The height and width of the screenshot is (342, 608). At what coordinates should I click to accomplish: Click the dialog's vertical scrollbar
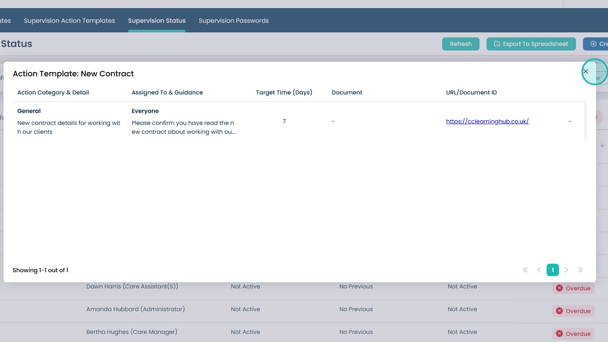tap(585, 121)
